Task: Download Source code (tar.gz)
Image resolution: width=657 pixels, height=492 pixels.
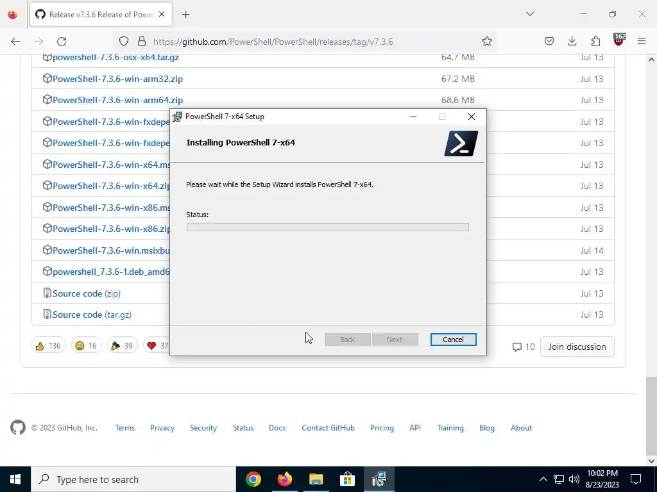Action: pyautogui.click(x=92, y=315)
